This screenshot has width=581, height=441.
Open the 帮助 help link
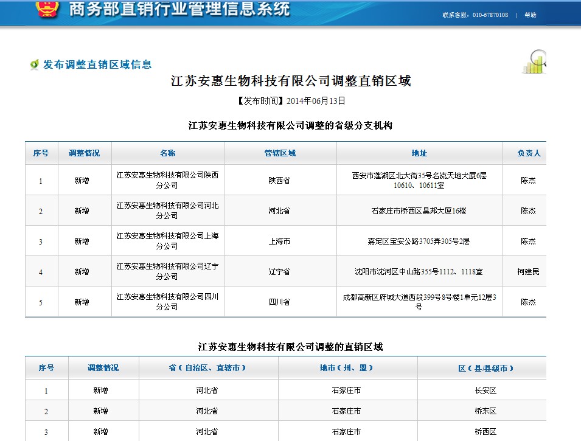tap(531, 15)
